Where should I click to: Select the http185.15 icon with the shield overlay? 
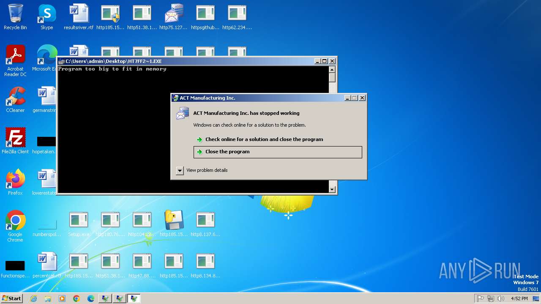[110, 17]
